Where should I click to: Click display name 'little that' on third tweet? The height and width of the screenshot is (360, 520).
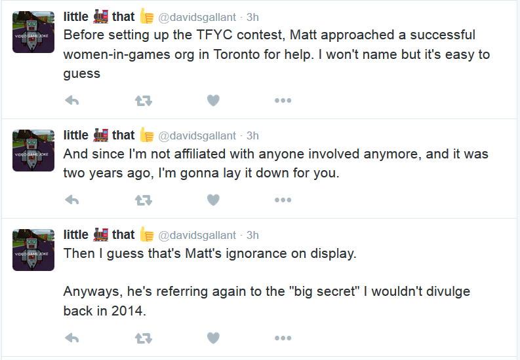pos(108,234)
